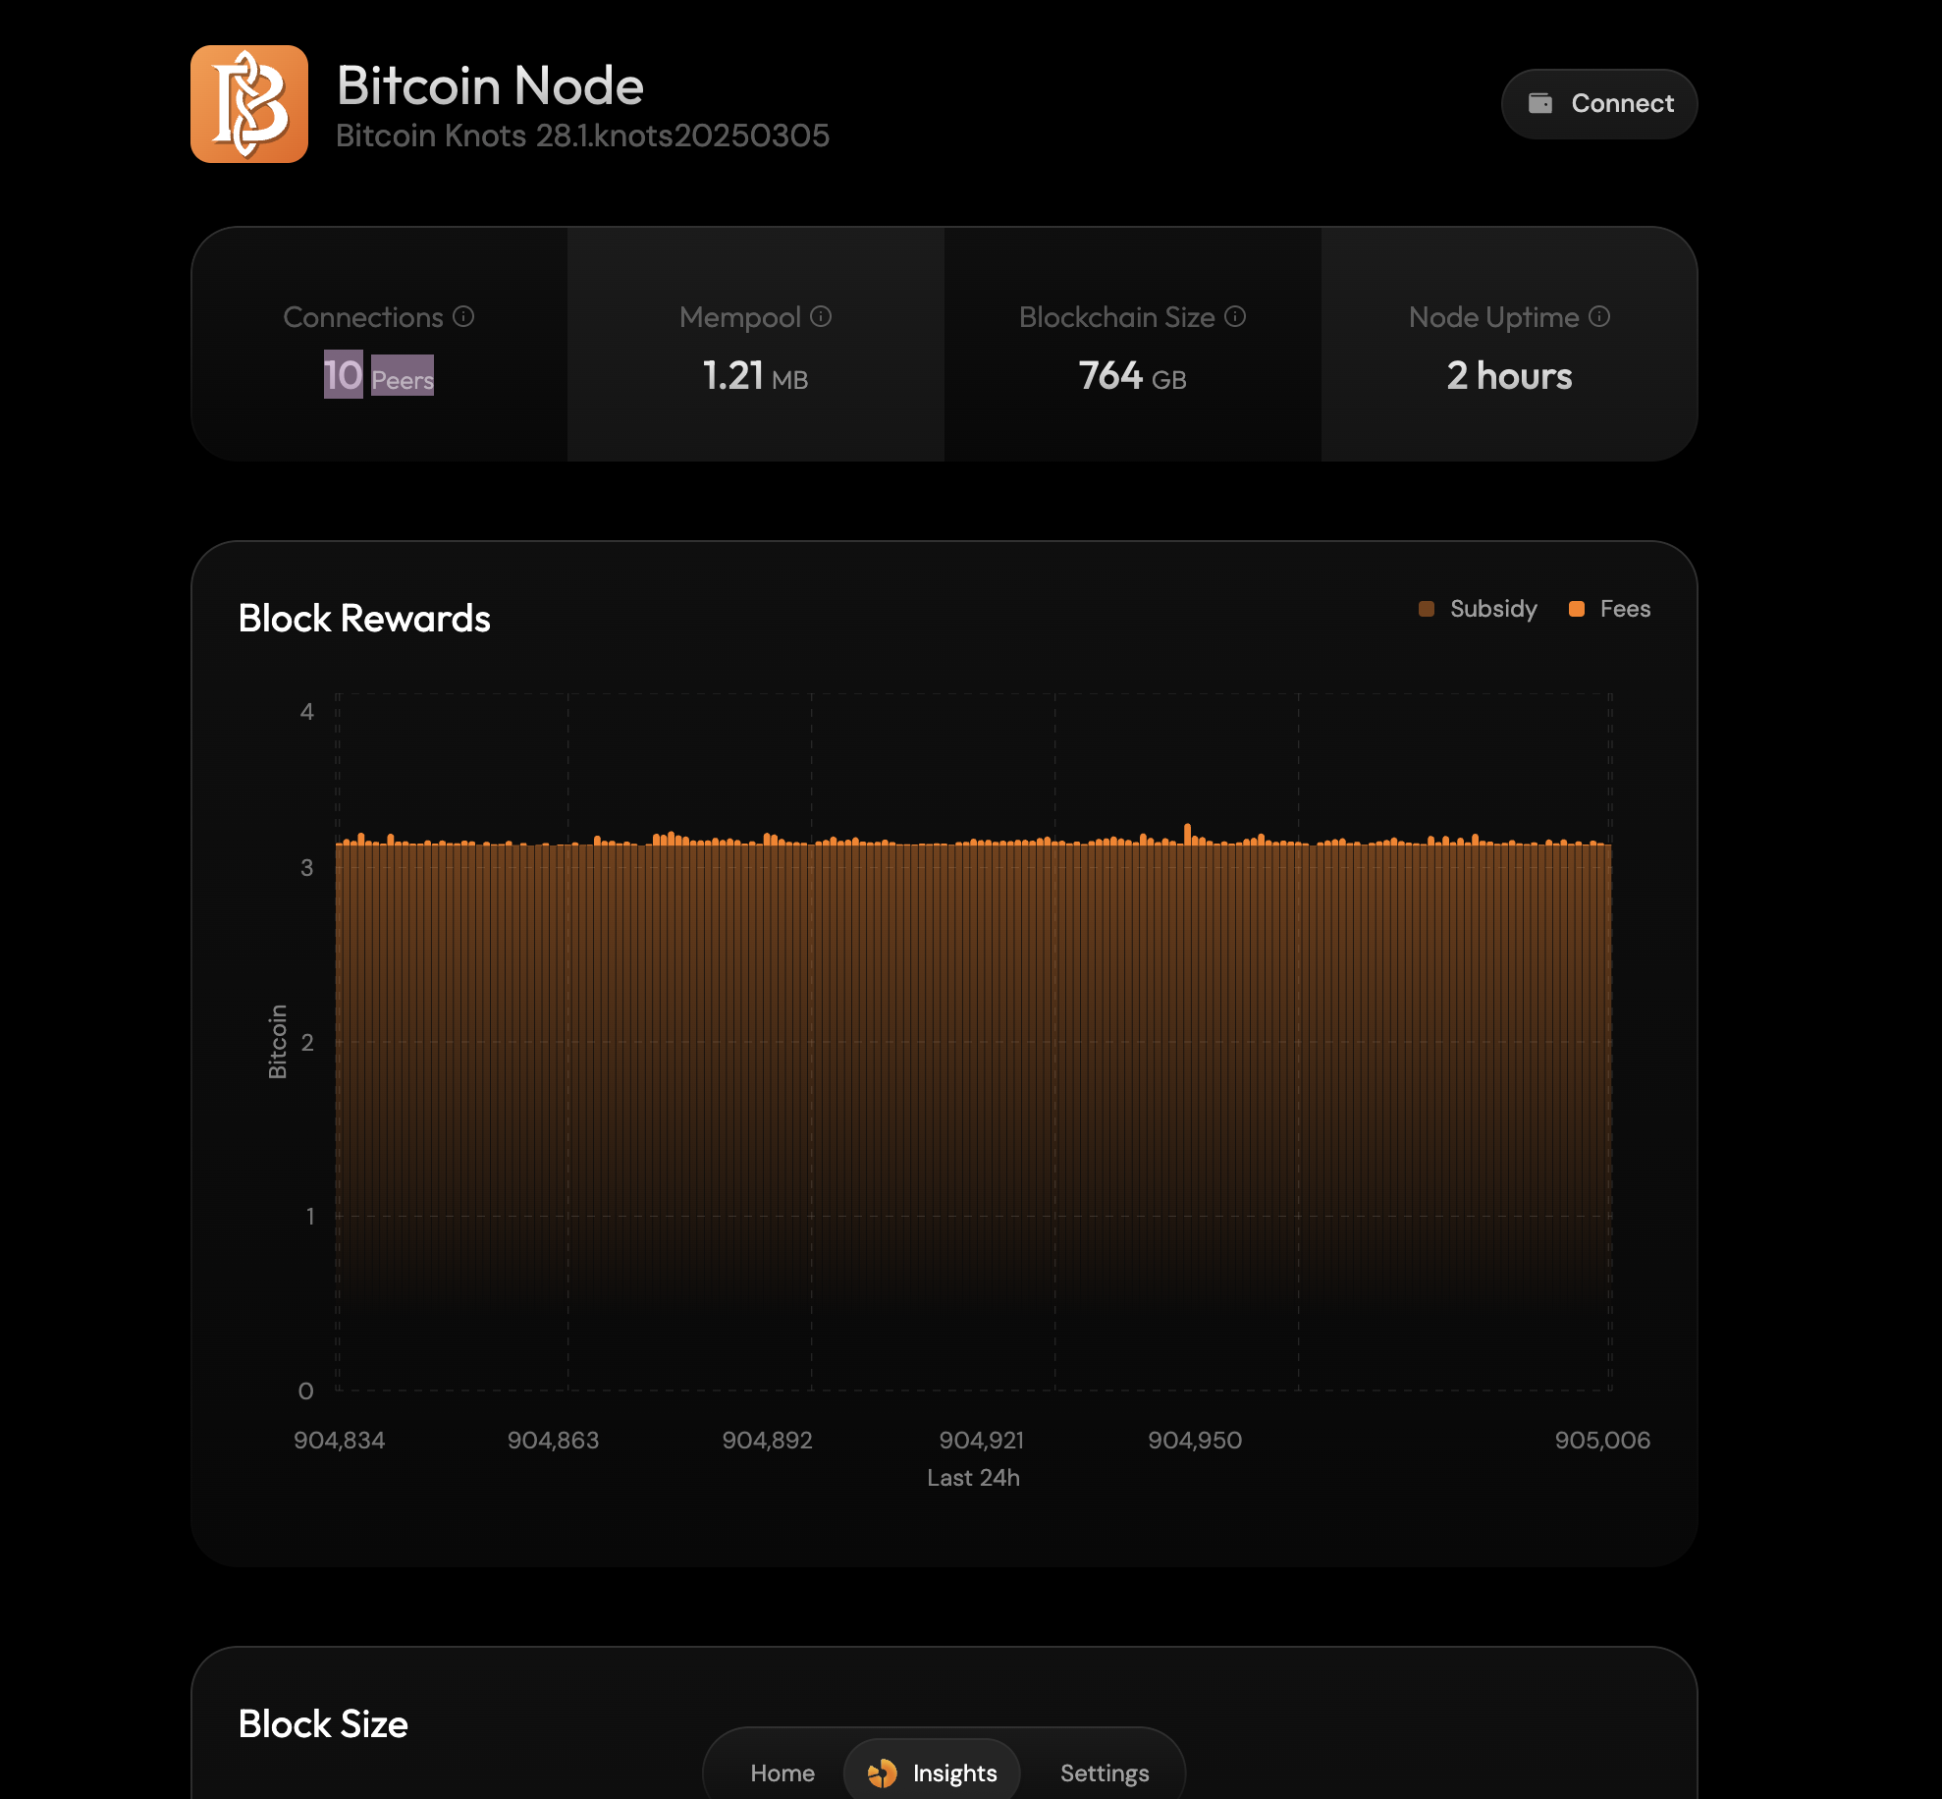Click the brown Subsidy color swatch

click(x=1427, y=609)
